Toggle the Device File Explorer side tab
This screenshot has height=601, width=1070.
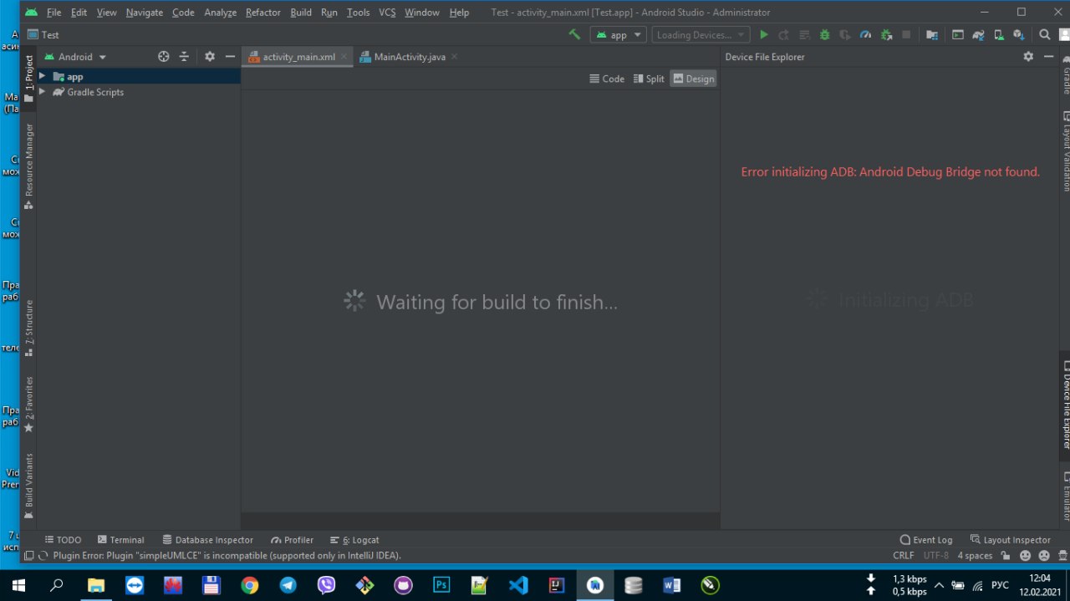[1066, 405]
